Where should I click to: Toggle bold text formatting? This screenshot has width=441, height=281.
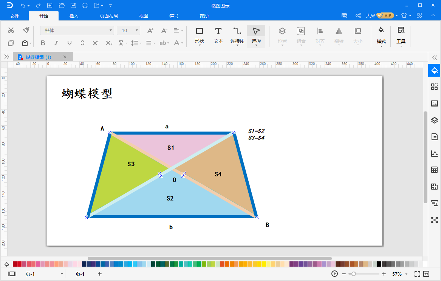(x=43, y=43)
